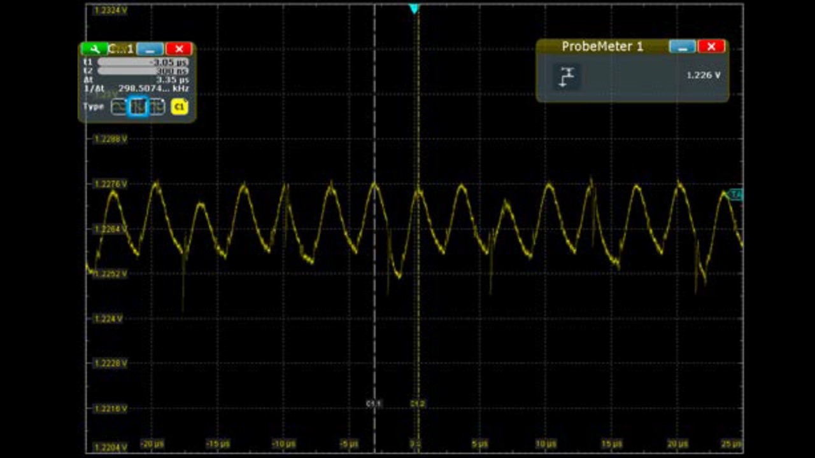
Task: Click the t2 cursor position field
Action: click(x=143, y=71)
